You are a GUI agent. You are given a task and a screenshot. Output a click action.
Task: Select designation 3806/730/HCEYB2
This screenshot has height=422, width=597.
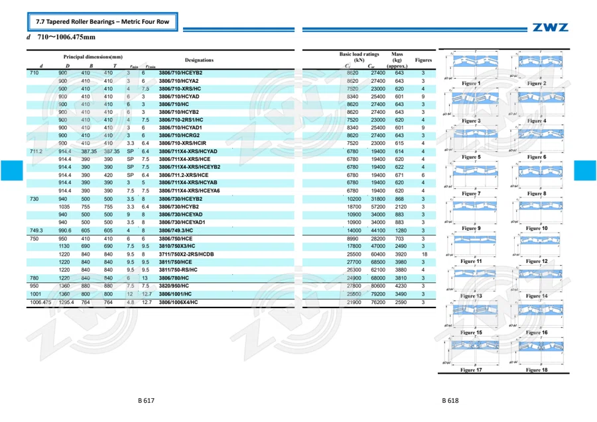(x=180, y=199)
